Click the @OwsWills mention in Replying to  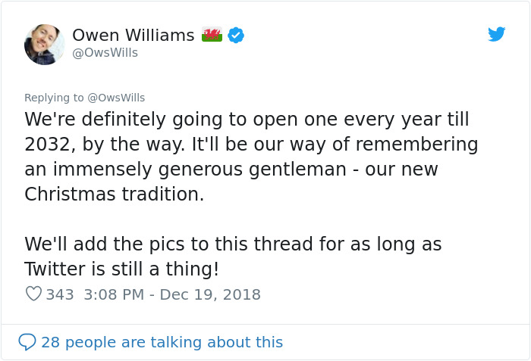(116, 98)
